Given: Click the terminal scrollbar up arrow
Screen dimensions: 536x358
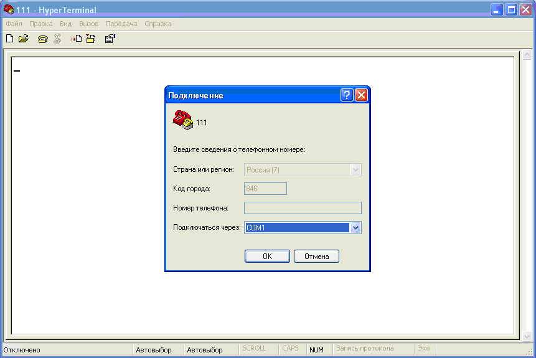Looking at the screenshot, I should pyautogui.click(x=527, y=55).
